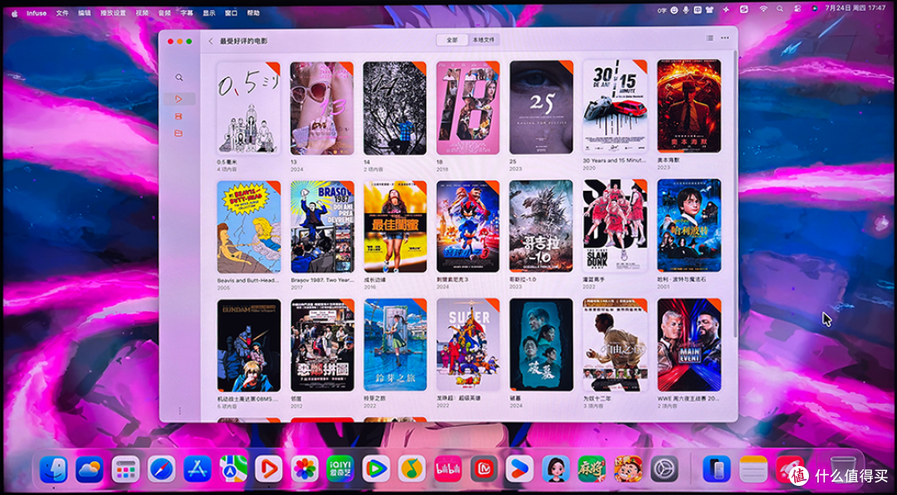This screenshot has height=495, width=897.
Task: Open the 字幕 menu
Action: click(x=187, y=12)
